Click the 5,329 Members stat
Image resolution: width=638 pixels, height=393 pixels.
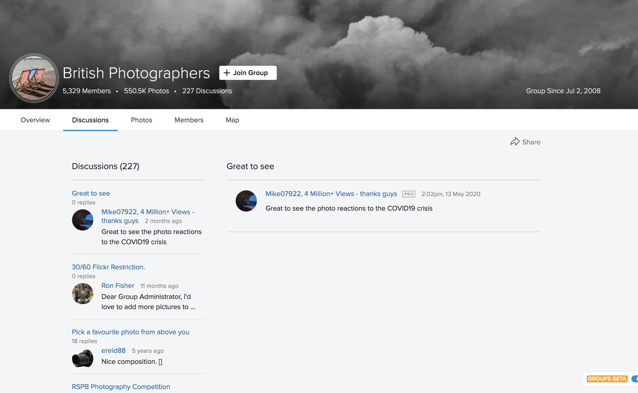click(x=87, y=91)
